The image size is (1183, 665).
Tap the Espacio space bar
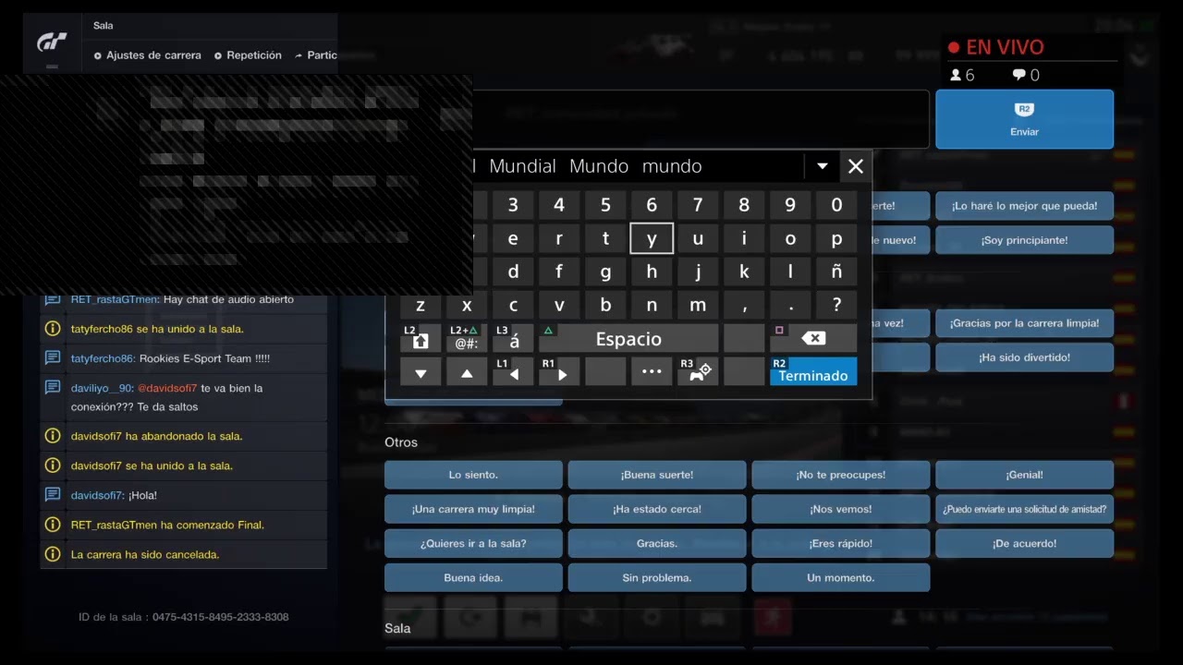click(x=628, y=338)
